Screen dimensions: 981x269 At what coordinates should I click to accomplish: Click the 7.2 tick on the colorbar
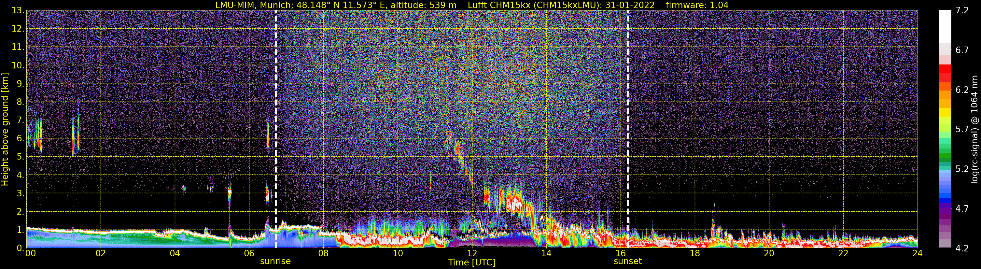pyautogui.click(x=962, y=10)
